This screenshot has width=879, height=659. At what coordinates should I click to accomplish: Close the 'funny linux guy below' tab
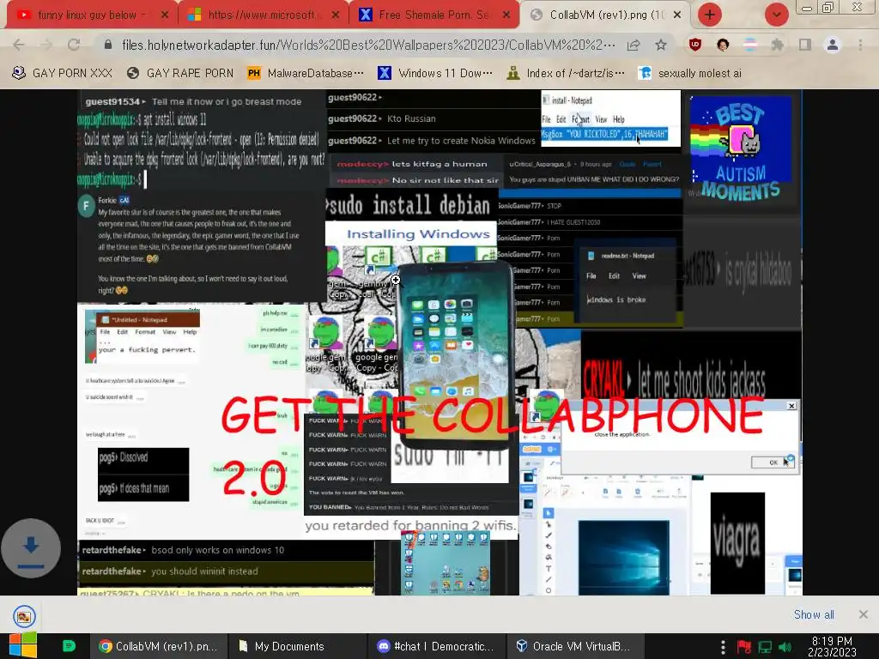(164, 15)
